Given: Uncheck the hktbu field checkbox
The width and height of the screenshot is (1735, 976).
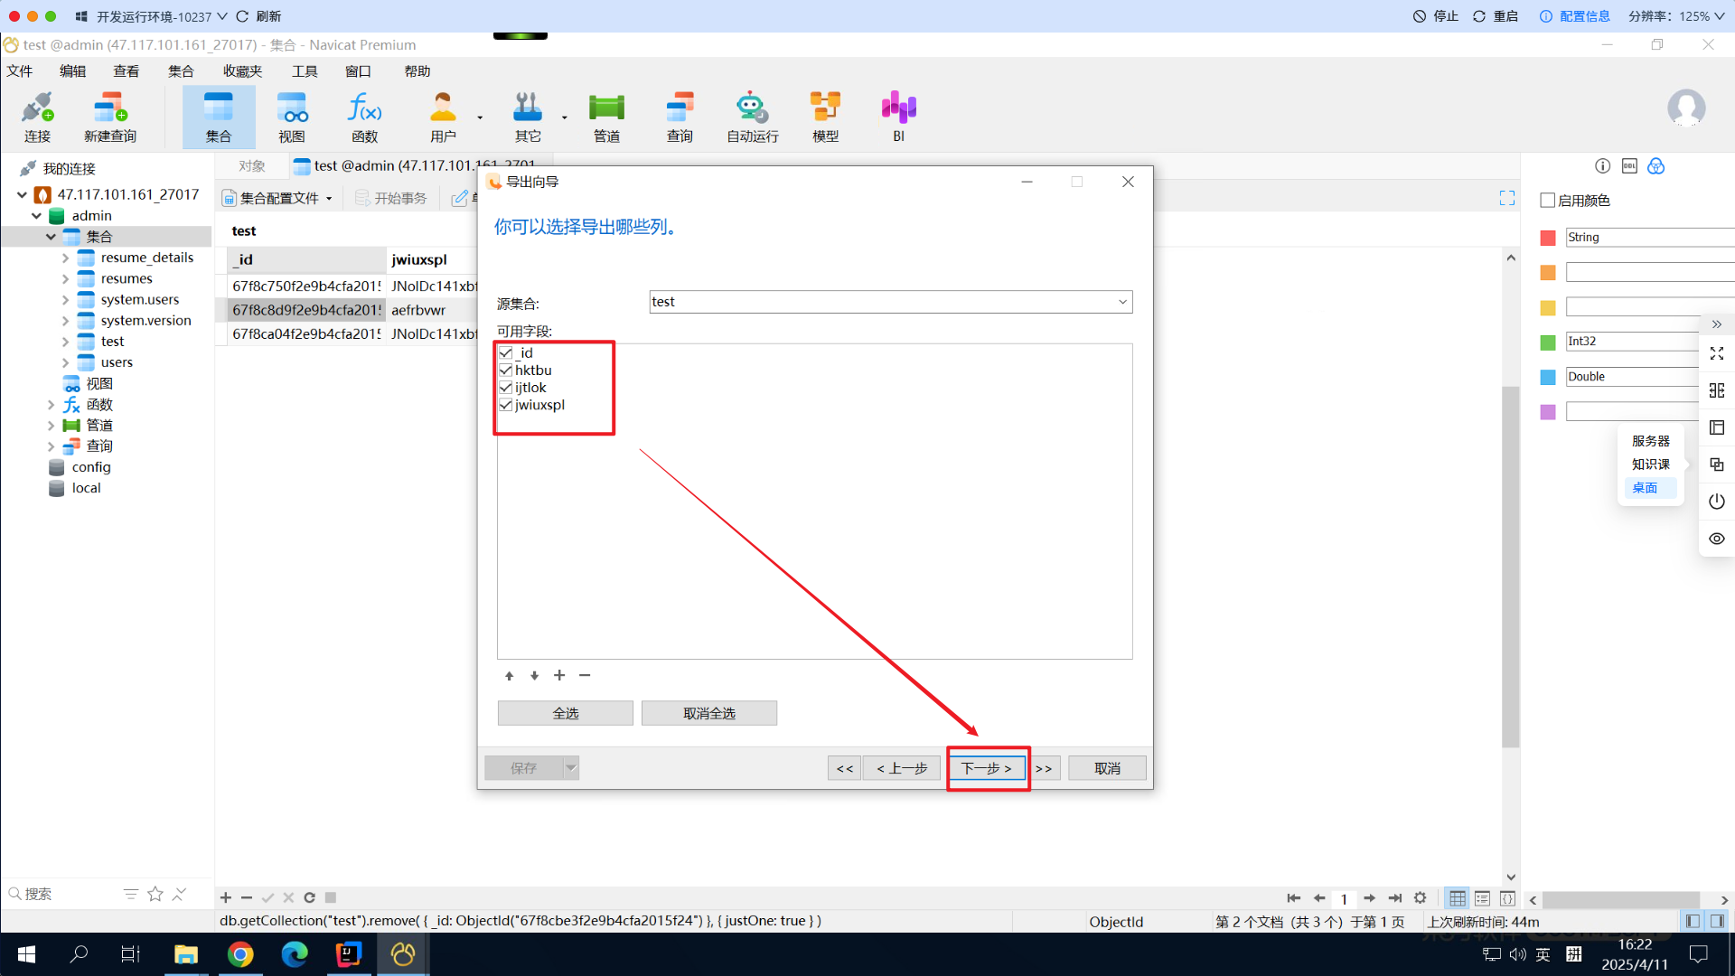Looking at the screenshot, I should click(506, 371).
